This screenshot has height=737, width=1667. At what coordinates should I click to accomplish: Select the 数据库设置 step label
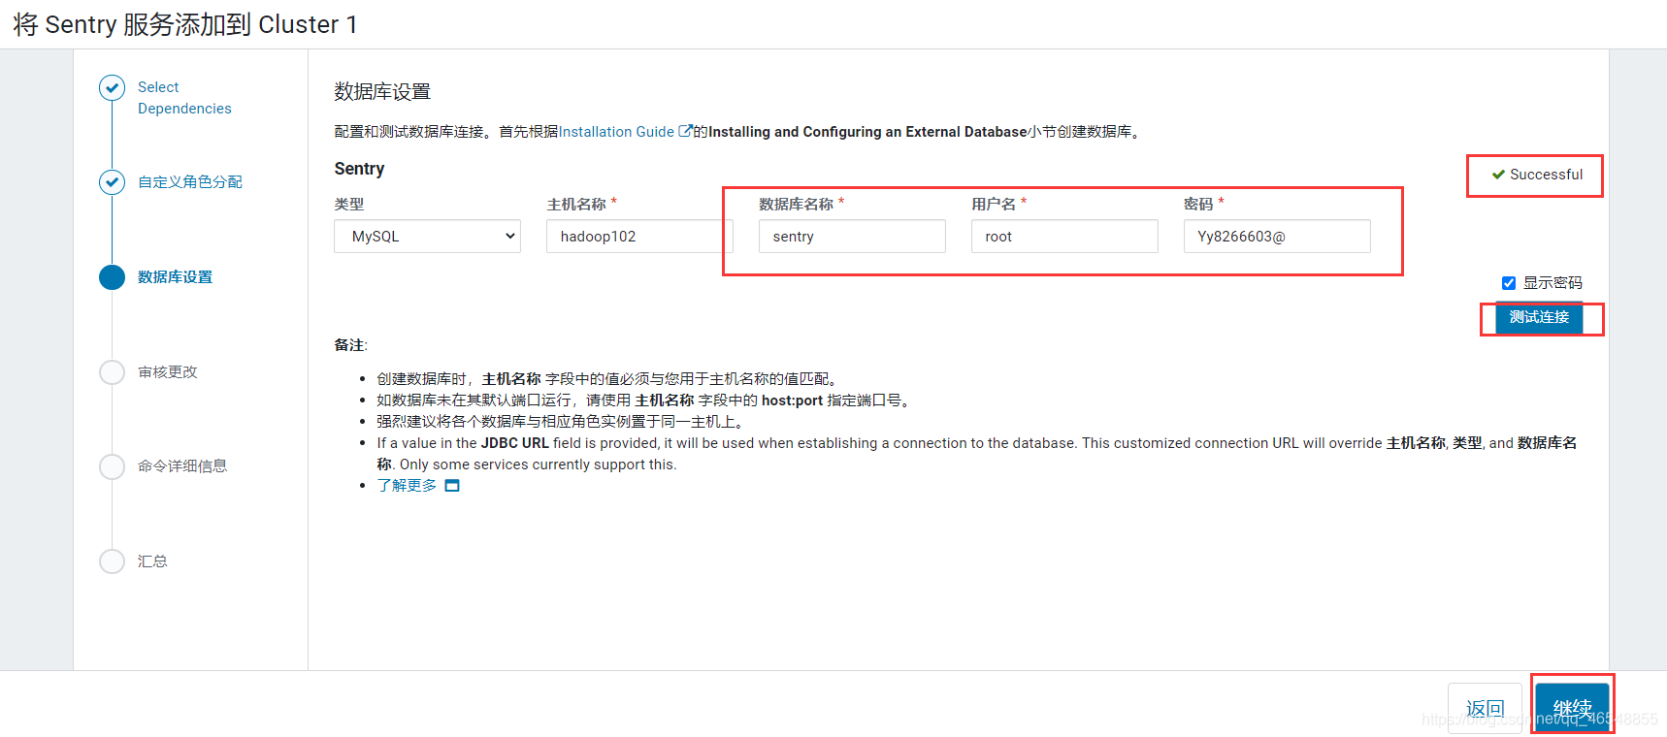175,277
